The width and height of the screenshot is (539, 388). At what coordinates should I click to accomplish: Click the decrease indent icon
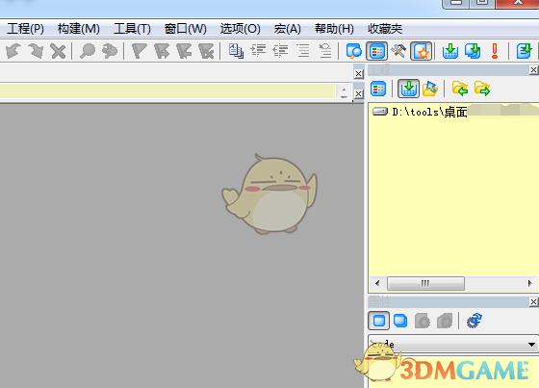[280, 51]
